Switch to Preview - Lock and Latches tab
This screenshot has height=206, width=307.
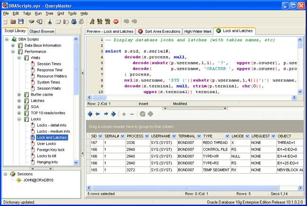point(110,32)
